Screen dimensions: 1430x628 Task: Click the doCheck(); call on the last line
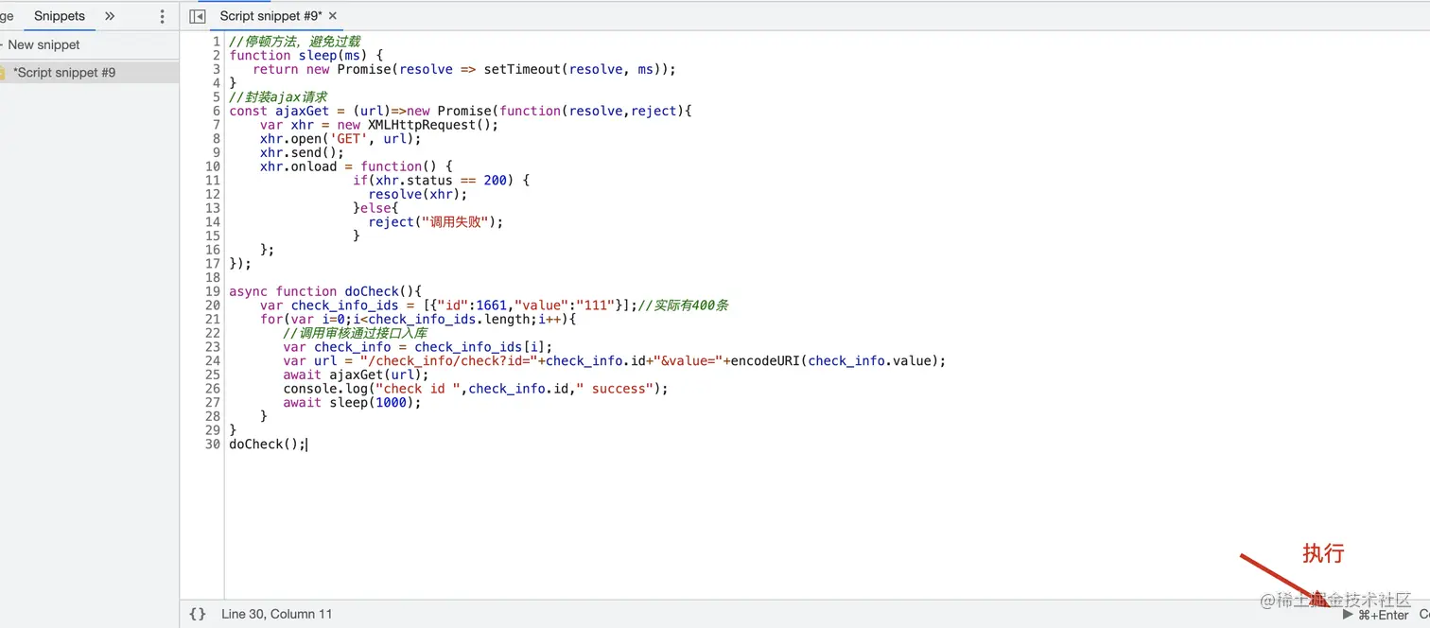(268, 444)
